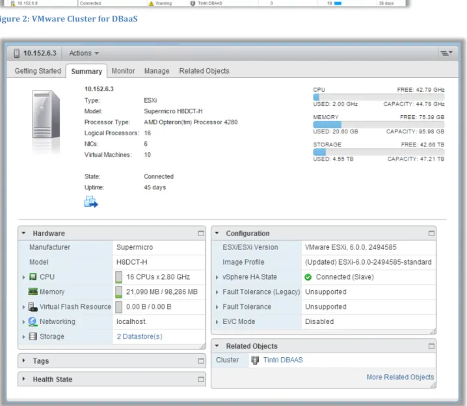Click the AMD Opteron Processor 4280 text

tap(191, 122)
